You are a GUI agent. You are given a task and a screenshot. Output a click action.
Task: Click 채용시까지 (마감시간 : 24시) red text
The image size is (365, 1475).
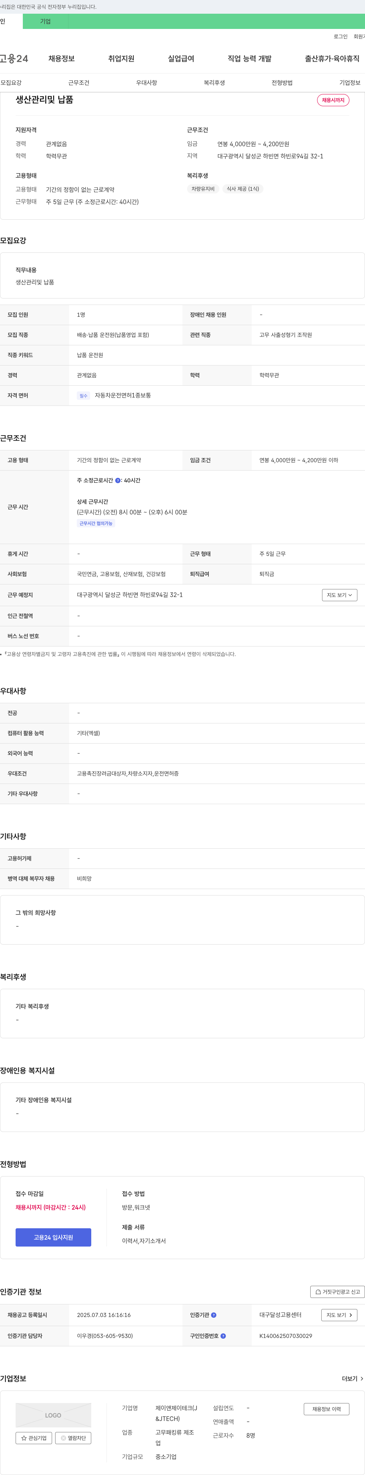pos(50,1207)
